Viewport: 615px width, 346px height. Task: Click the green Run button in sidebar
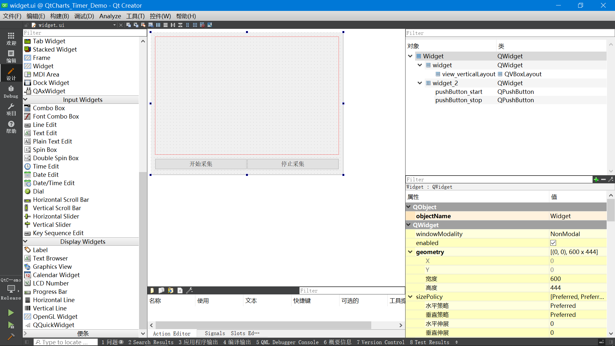click(x=11, y=312)
